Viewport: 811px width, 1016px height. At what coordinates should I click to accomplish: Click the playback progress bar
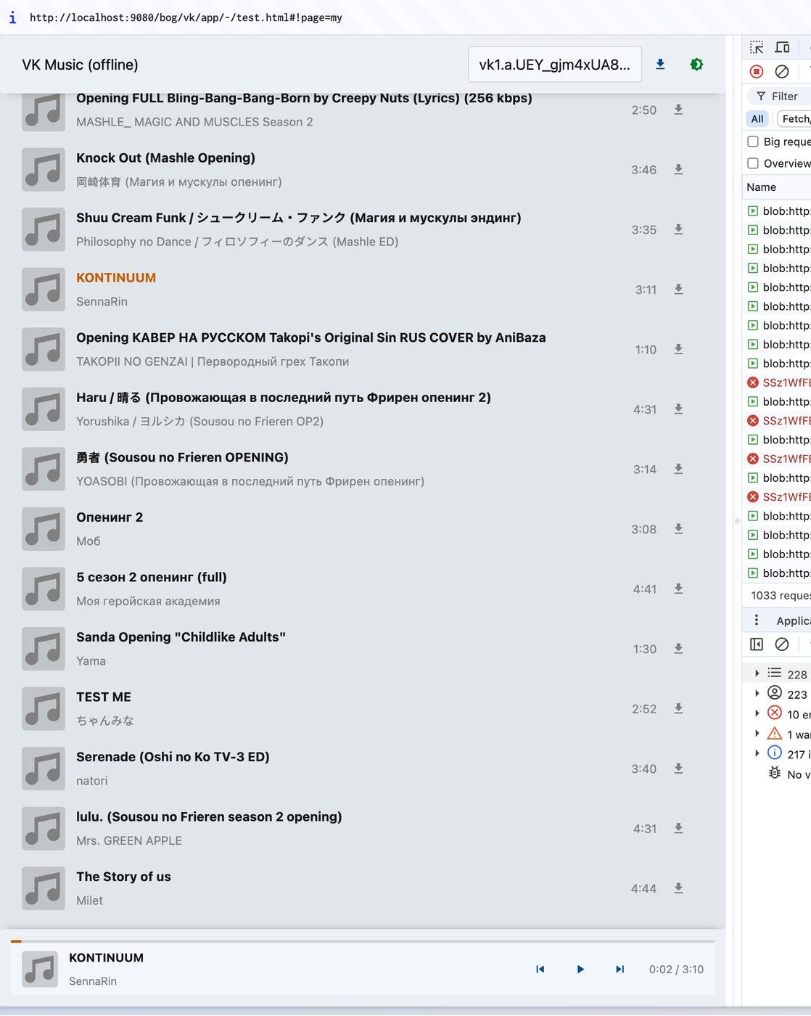(363, 941)
